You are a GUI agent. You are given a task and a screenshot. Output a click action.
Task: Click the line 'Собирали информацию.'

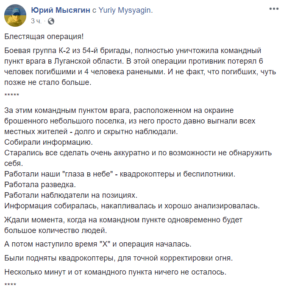(49, 142)
